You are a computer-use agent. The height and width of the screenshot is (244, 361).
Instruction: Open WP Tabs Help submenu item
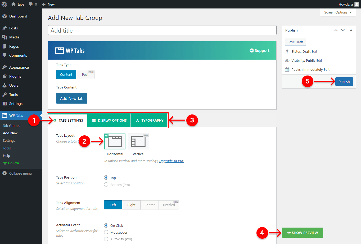[x=6, y=156]
